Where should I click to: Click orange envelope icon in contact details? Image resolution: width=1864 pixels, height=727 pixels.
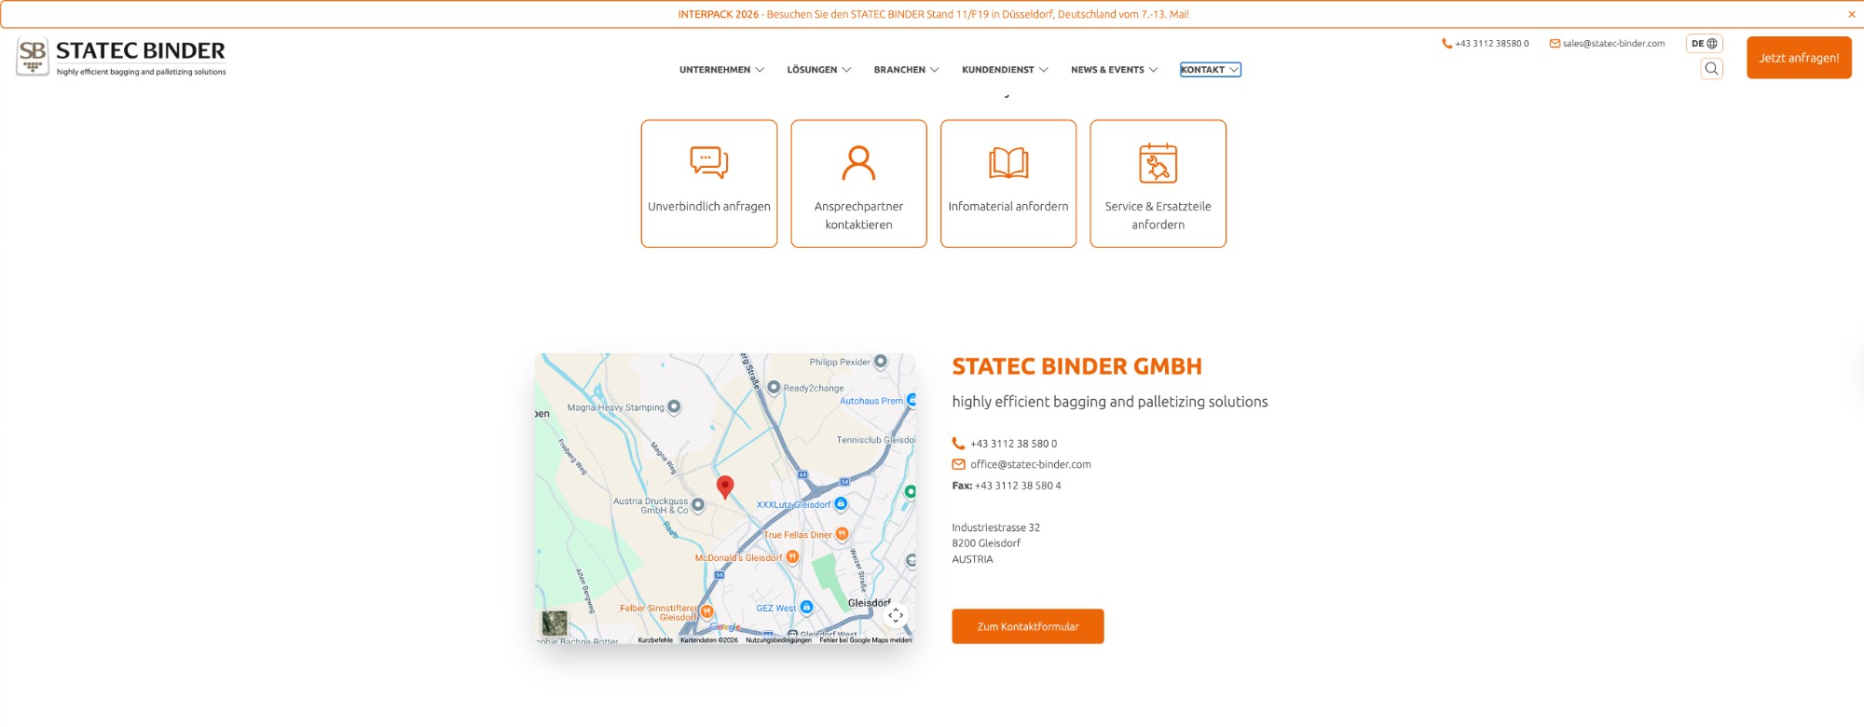pos(958,464)
